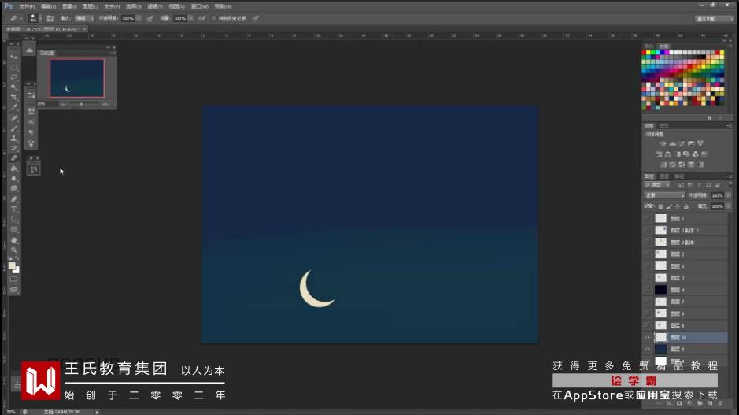Change screen mode icon in toolbox
This screenshot has width=739, height=415.
tap(14, 290)
